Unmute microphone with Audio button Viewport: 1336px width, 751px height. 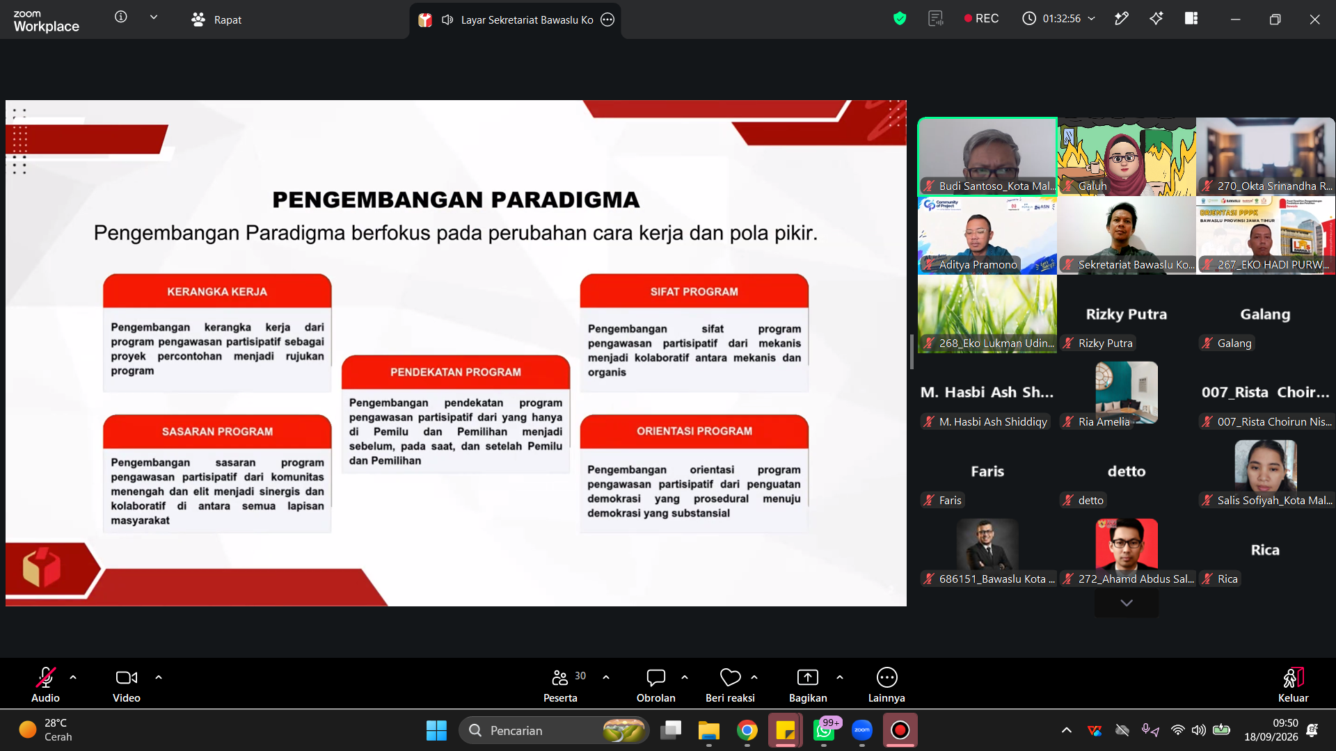pos(45,685)
